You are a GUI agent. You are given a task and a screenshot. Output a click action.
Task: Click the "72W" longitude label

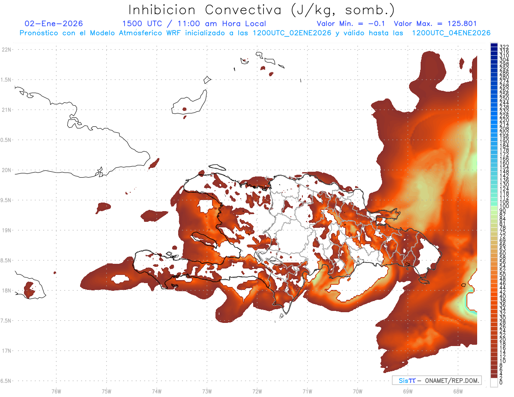[x=257, y=391]
